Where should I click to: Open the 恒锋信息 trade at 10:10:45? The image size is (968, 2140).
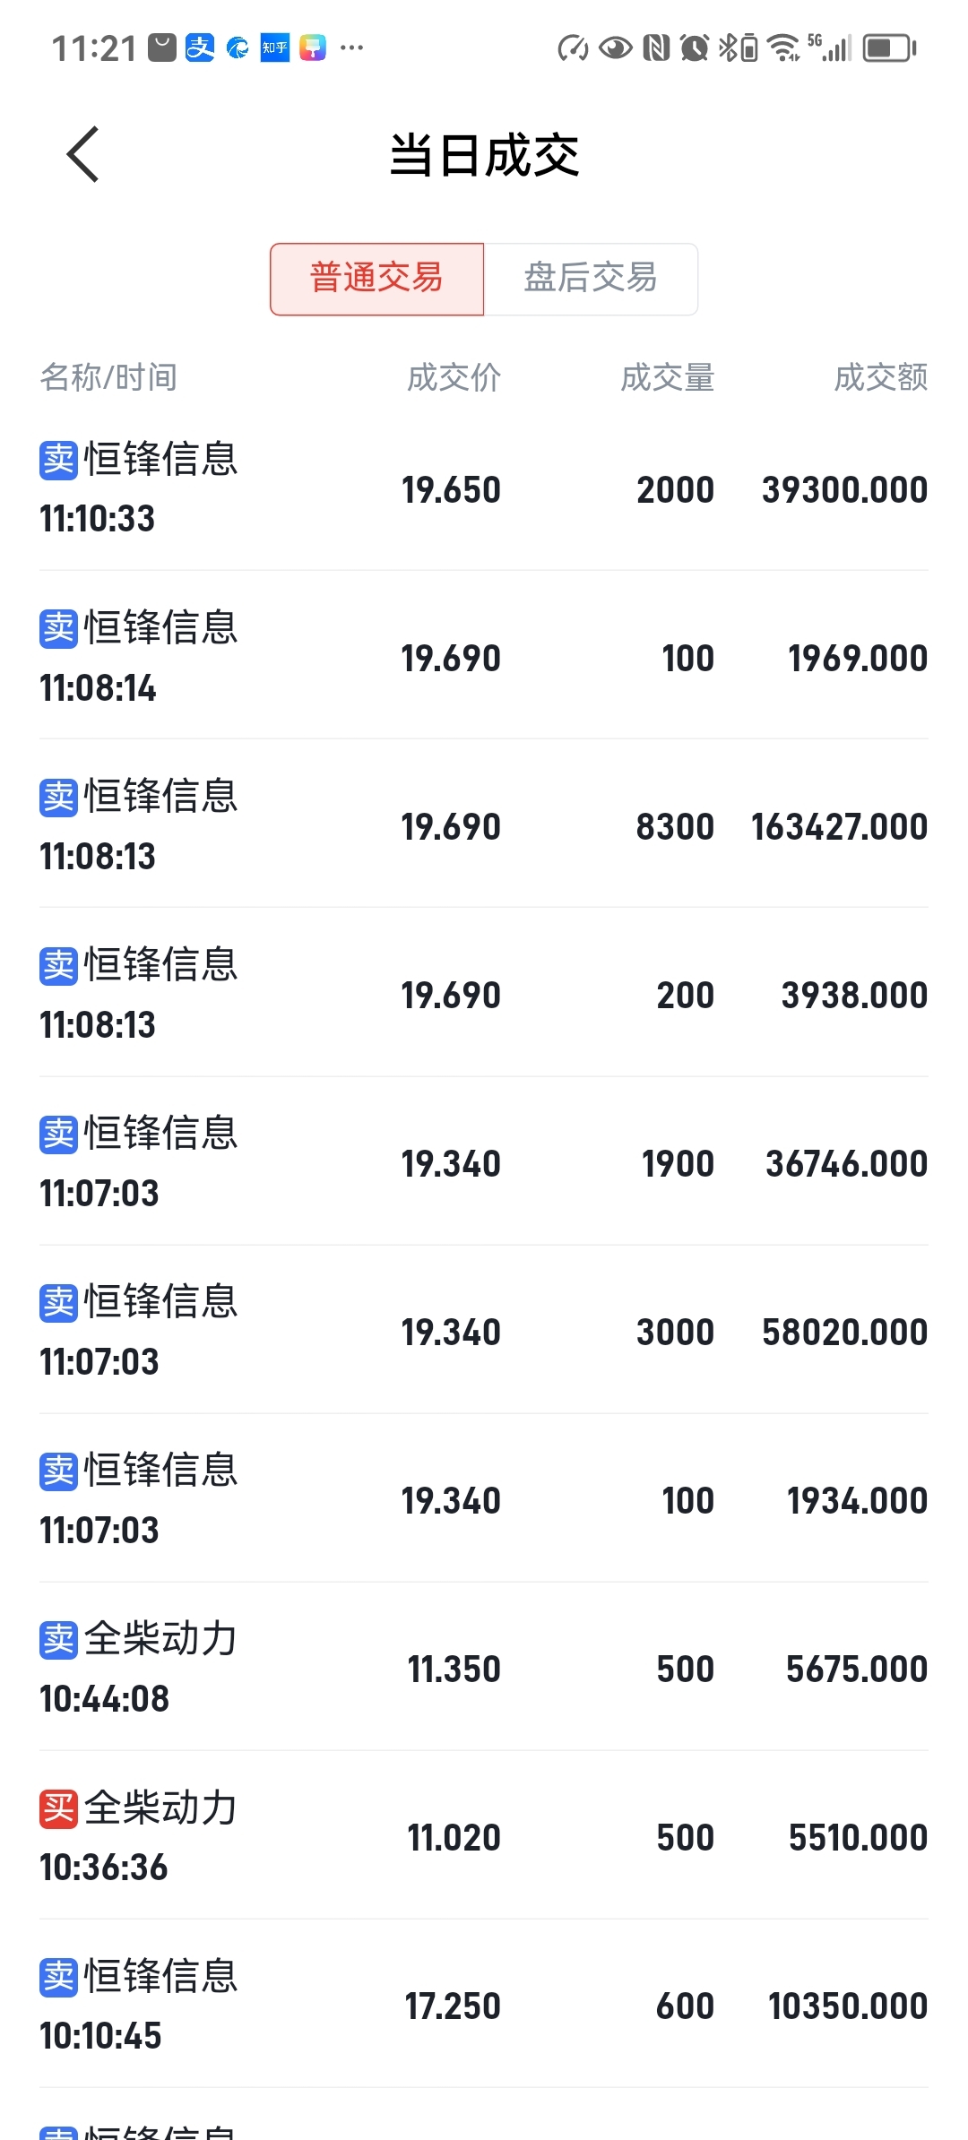click(x=484, y=2006)
